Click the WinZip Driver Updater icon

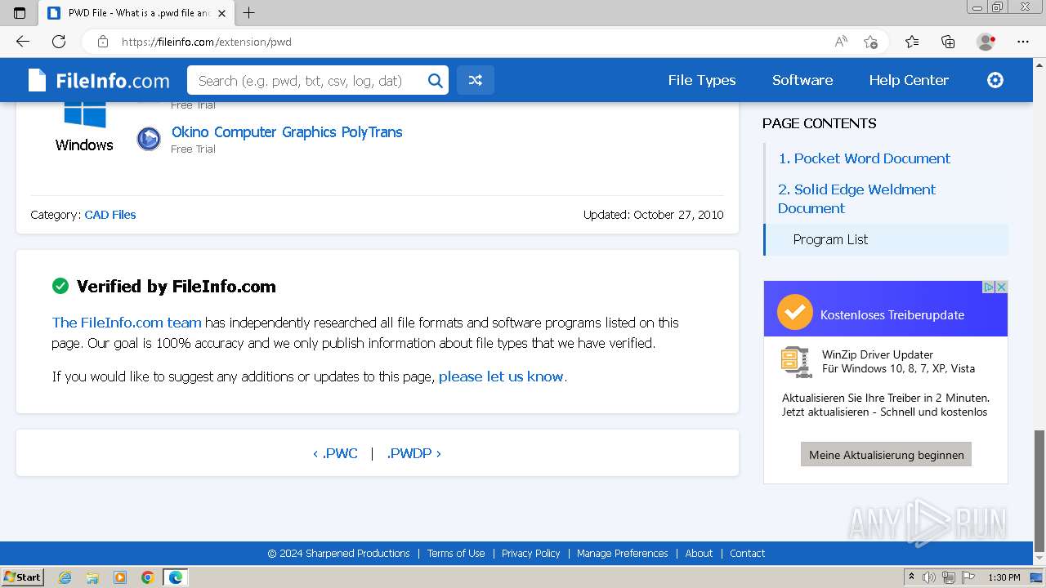pyautogui.click(x=795, y=361)
